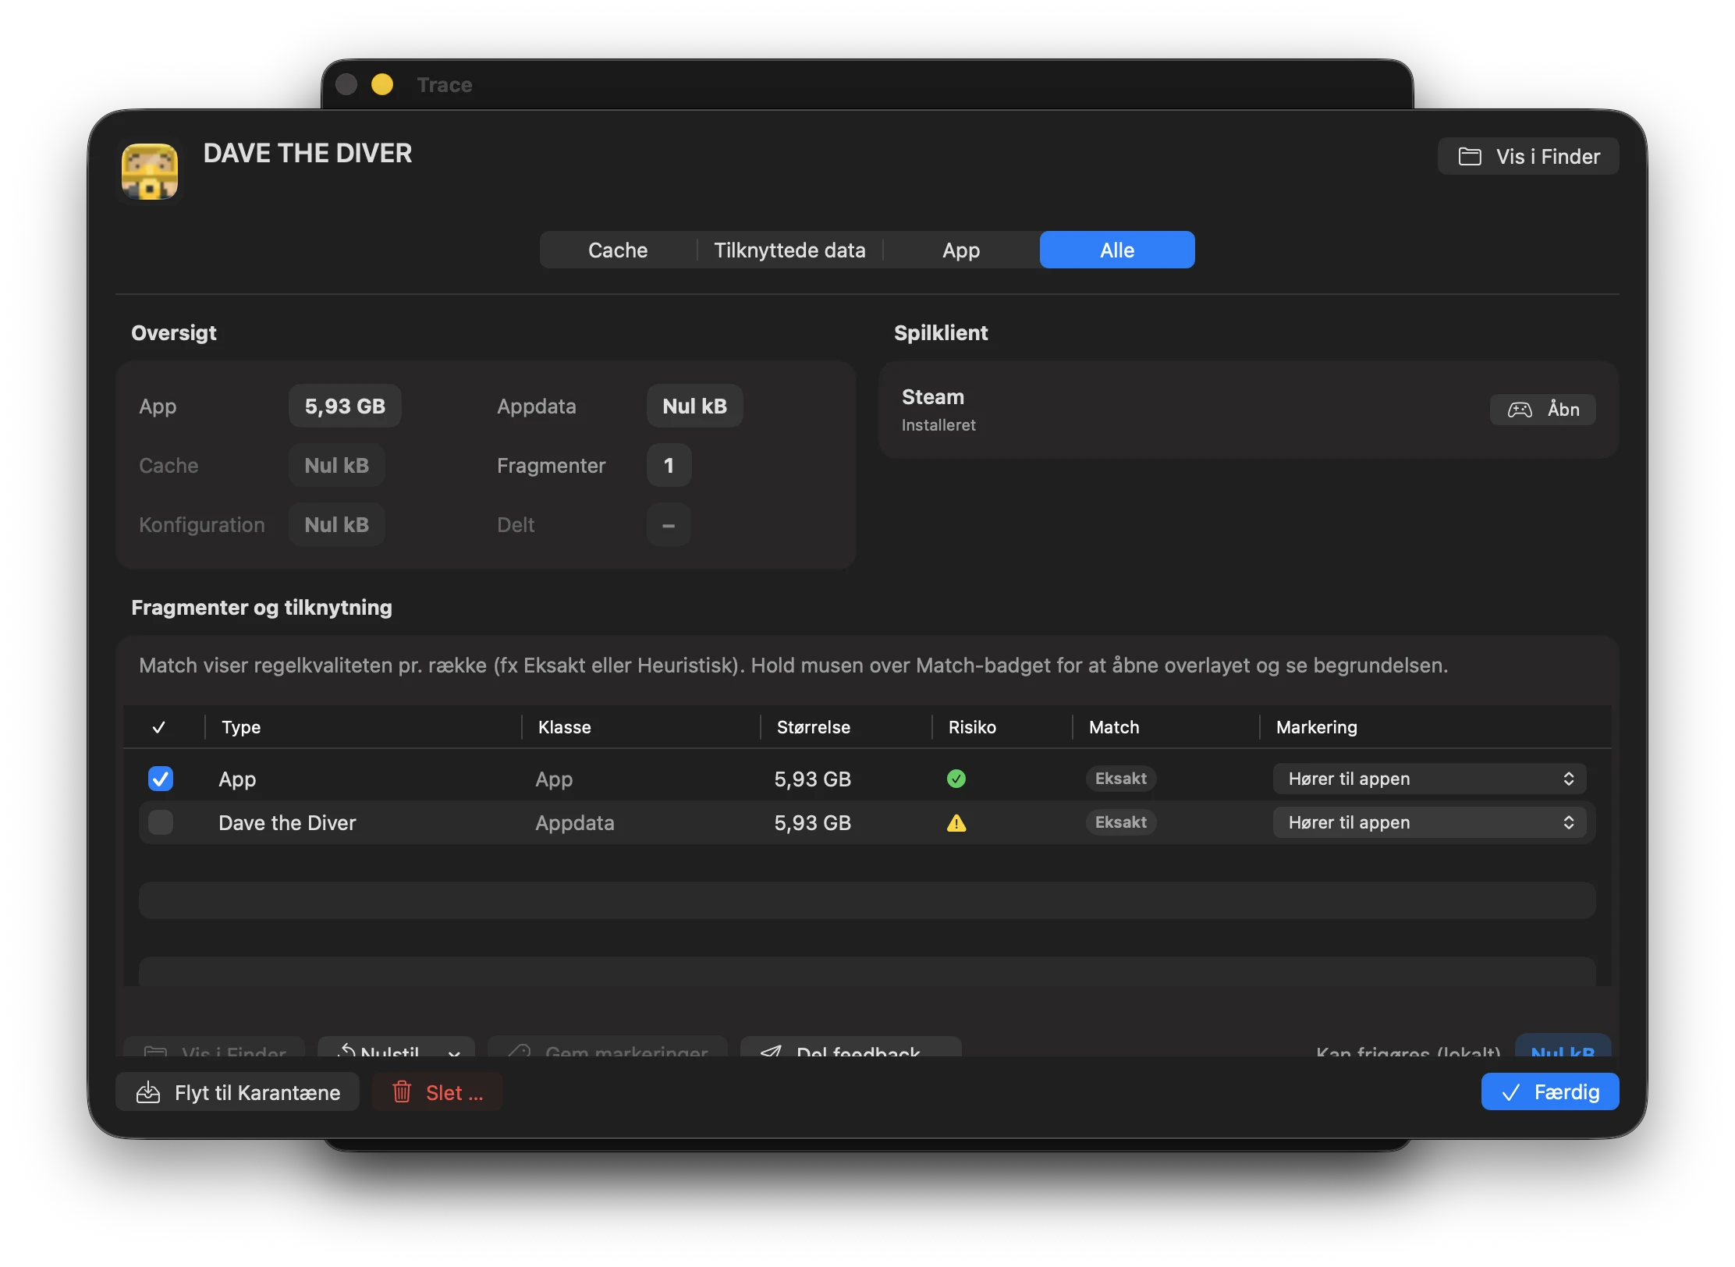This screenshot has width=1735, height=1267.
Task: Switch to the Cache tab
Action: (618, 250)
